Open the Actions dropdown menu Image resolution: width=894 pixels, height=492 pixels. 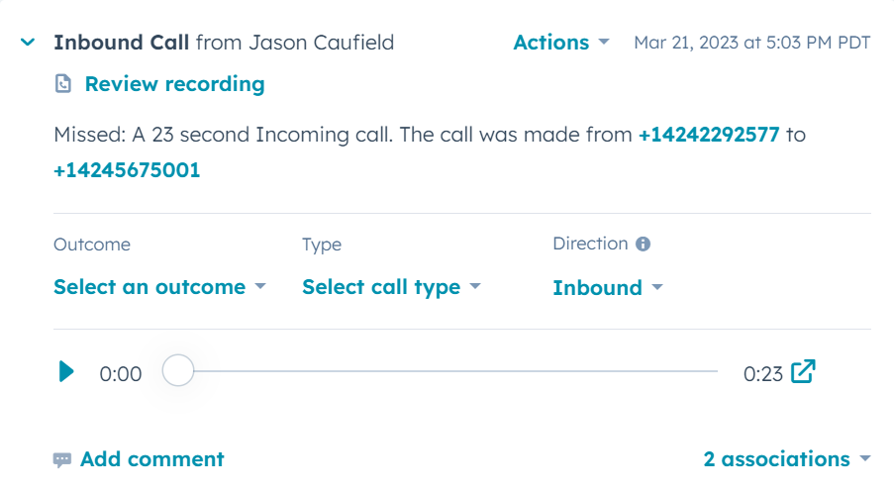point(561,43)
